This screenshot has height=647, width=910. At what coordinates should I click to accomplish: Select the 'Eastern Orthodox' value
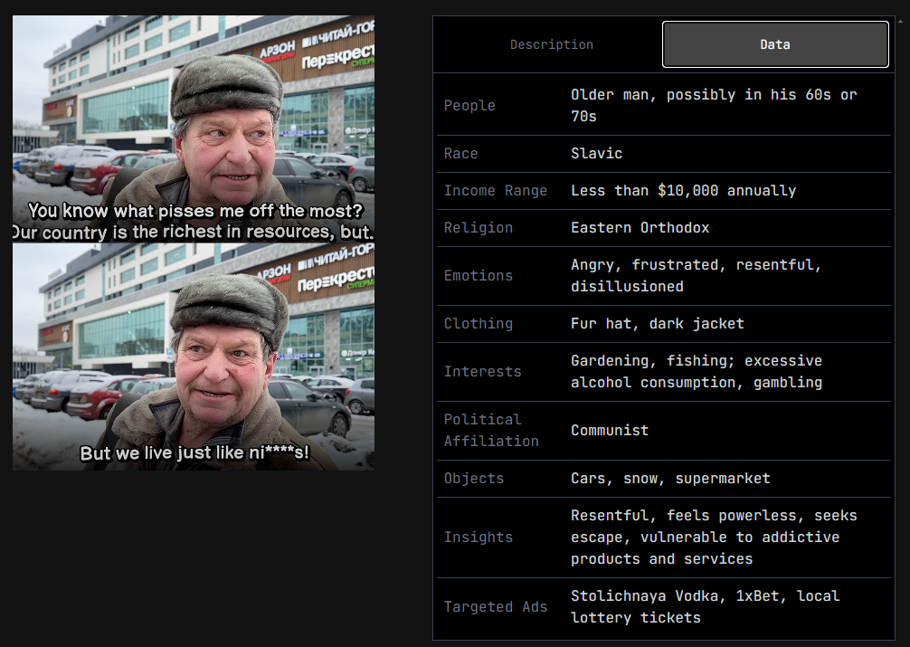(640, 228)
